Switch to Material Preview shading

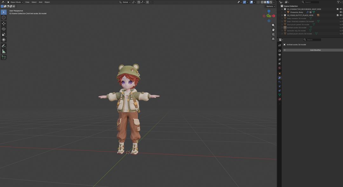[x=268, y=2]
